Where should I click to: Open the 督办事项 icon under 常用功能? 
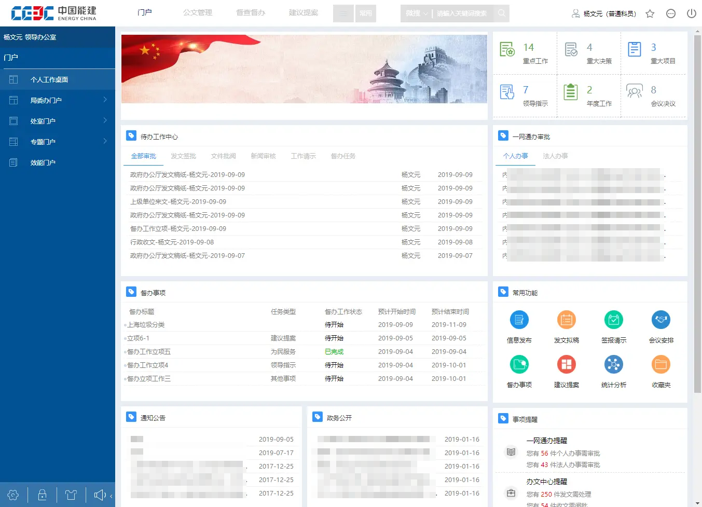click(x=519, y=364)
